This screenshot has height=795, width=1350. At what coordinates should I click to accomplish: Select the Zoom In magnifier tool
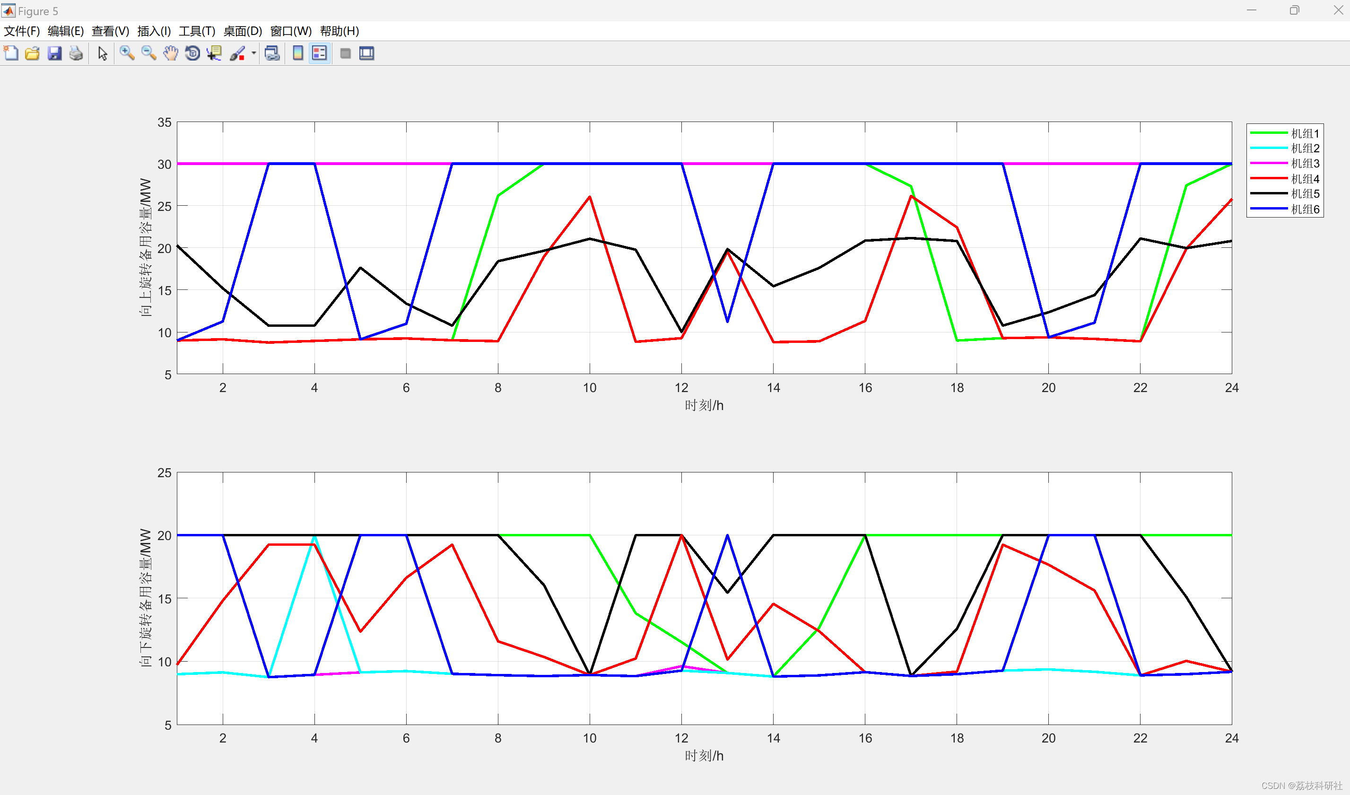[x=127, y=53]
